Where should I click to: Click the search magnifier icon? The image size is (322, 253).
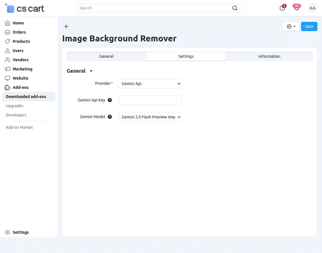coord(235,8)
